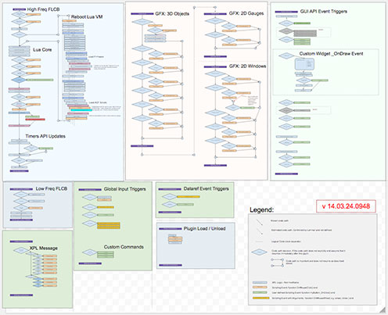Select the Timers API Updates heading
This screenshot has width=388, height=315.
(45, 136)
